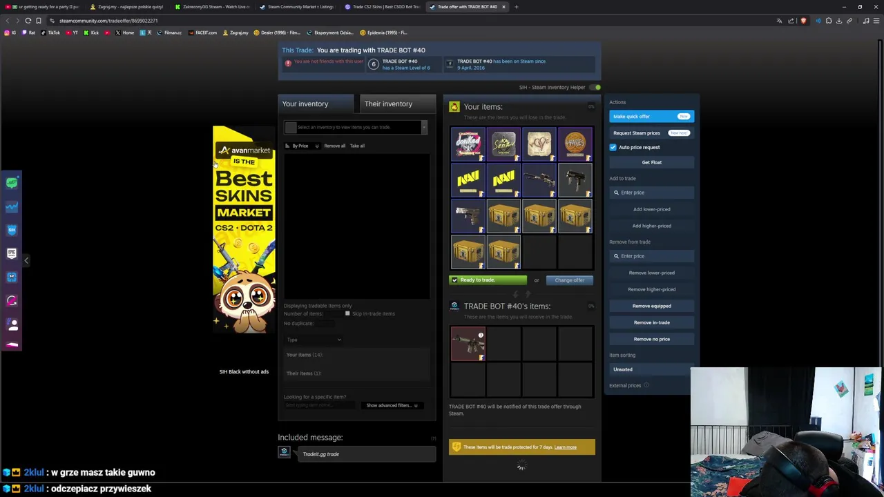
Task: Reload the page with browser refresh icon
Action: click(28, 21)
